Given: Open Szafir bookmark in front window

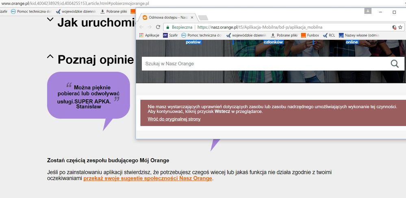Looking at the screenshot, I should pyautogui.click(x=170, y=35).
